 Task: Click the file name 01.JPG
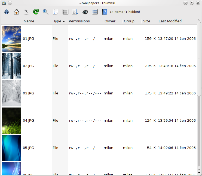click(x=29, y=38)
